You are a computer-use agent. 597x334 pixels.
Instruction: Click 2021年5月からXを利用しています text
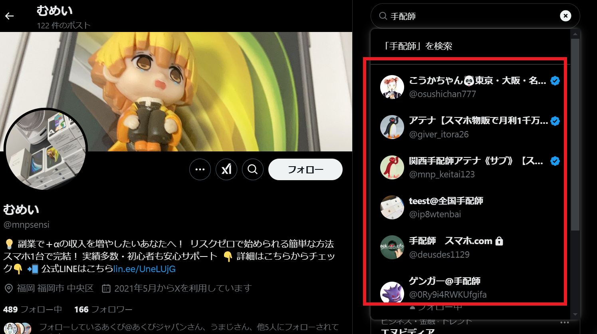[x=183, y=288]
